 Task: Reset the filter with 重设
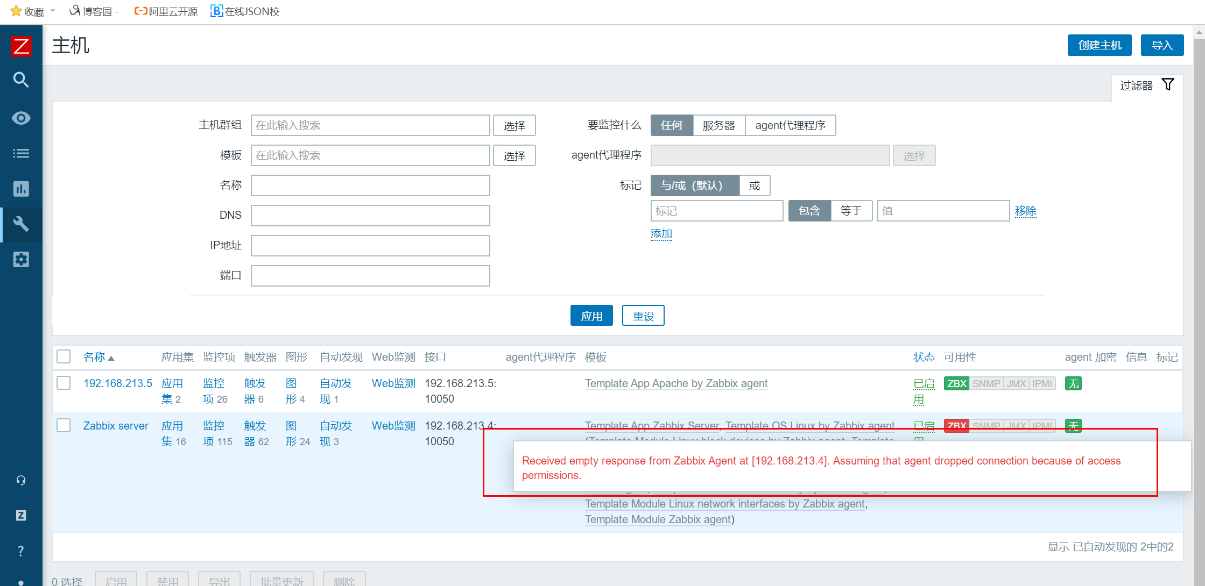pos(643,316)
